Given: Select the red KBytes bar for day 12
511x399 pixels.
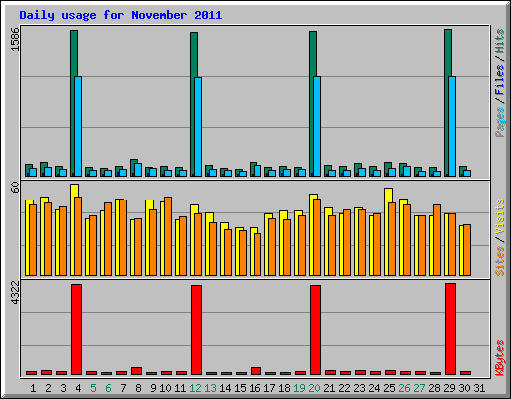Looking at the screenshot, I should pyautogui.click(x=196, y=330).
